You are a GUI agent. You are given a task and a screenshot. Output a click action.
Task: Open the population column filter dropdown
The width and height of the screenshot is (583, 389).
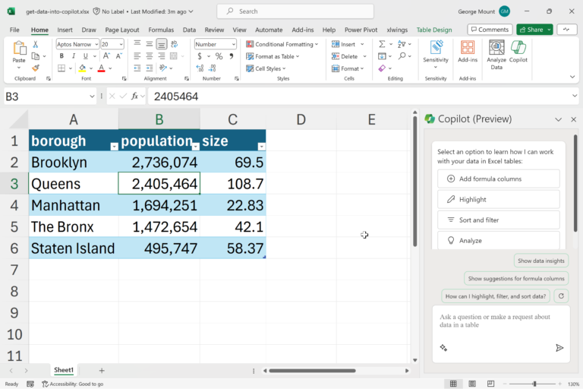[x=195, y=146]
